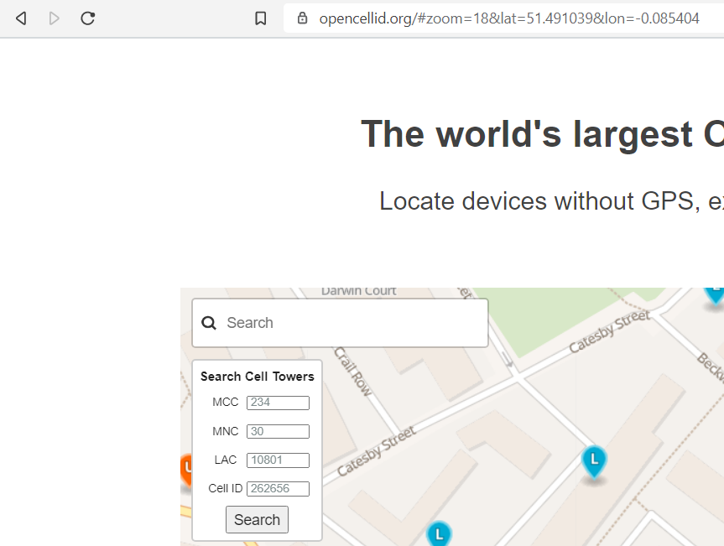Image resolution: width=724 pixels, height=546 pixels.
Task: Click the MNC input field
Action: coord(278,431)
